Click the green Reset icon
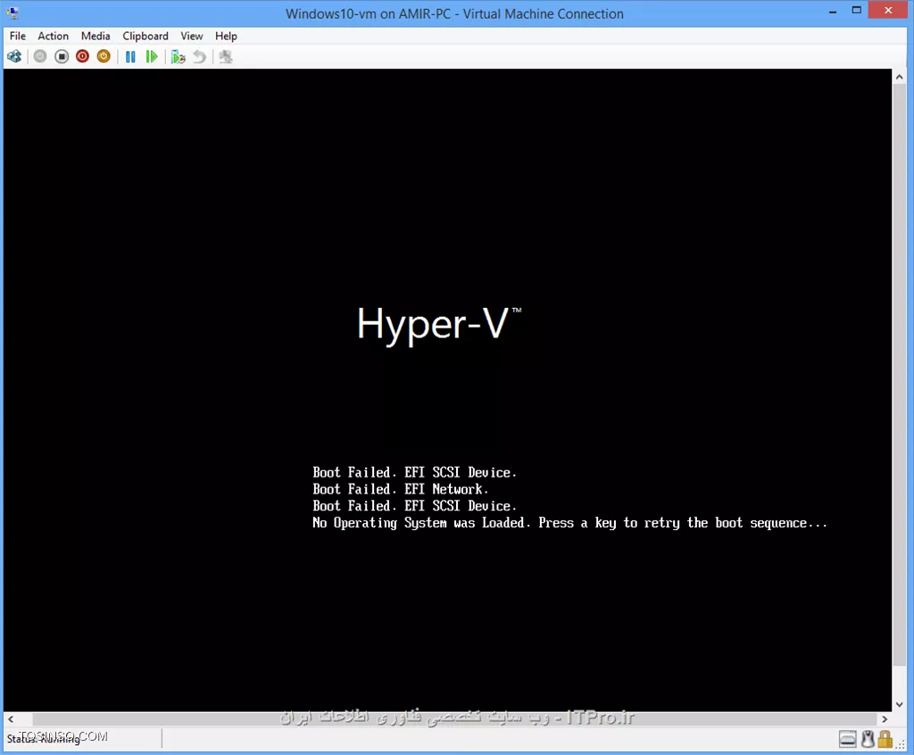 coord(152,56)
